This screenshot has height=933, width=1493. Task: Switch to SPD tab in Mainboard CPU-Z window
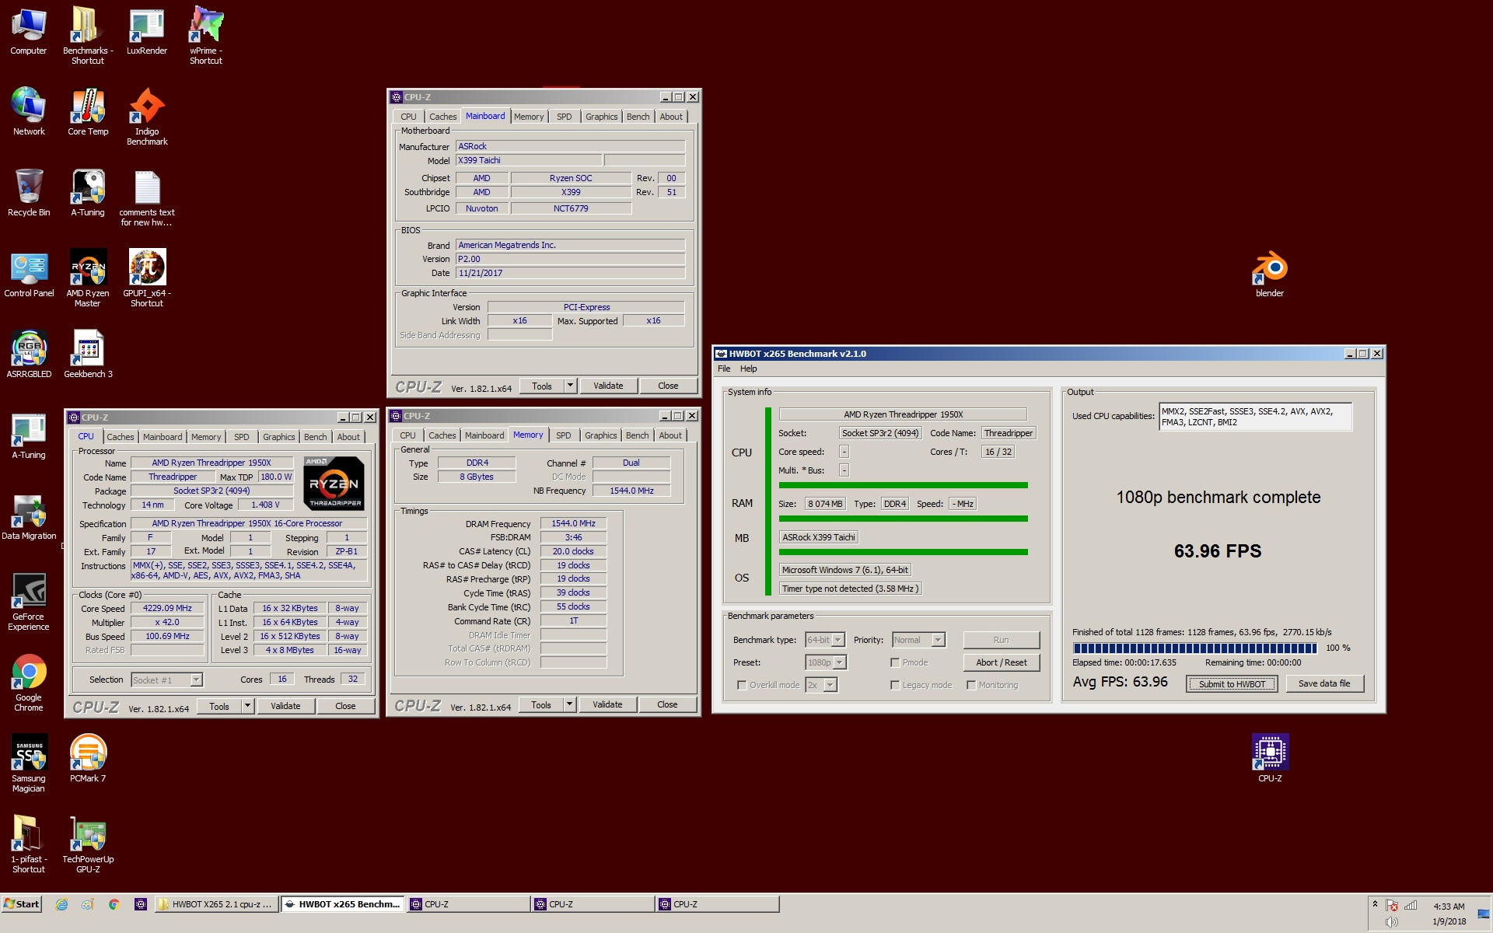pyautogui.click(x=565, y=117)
